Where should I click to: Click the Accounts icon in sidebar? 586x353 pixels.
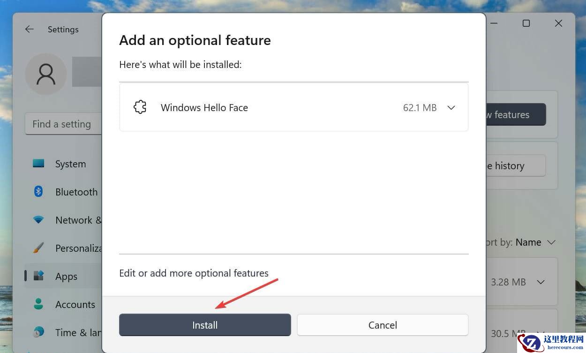[38, 304]
